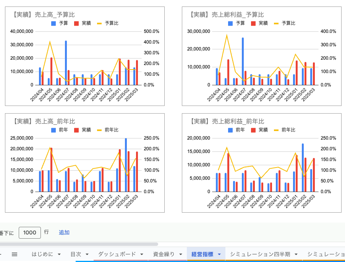345x262 pixels.
Task: Focus the 1000 rows input field
Action: pos(30,233)
